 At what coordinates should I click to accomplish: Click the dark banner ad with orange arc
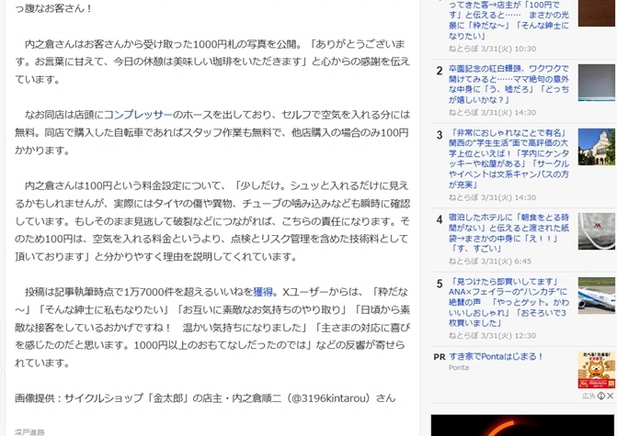tap(522, 425)
